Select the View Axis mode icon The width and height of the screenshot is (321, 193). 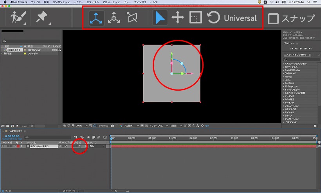[132, 17]
